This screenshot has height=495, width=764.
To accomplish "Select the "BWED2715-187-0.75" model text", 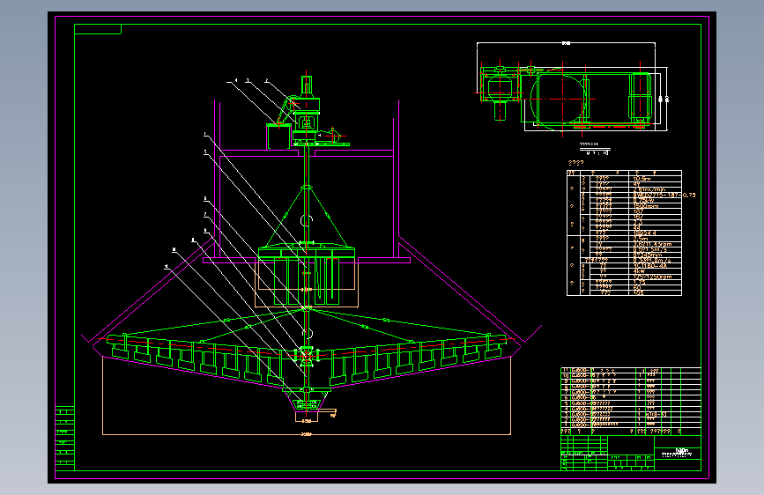I will pyautogui.click(x=664, y=195).
